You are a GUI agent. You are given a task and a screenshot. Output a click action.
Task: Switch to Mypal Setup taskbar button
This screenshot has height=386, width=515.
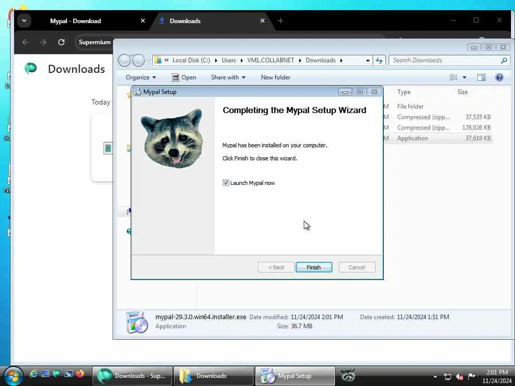click(x=295, y=376)
